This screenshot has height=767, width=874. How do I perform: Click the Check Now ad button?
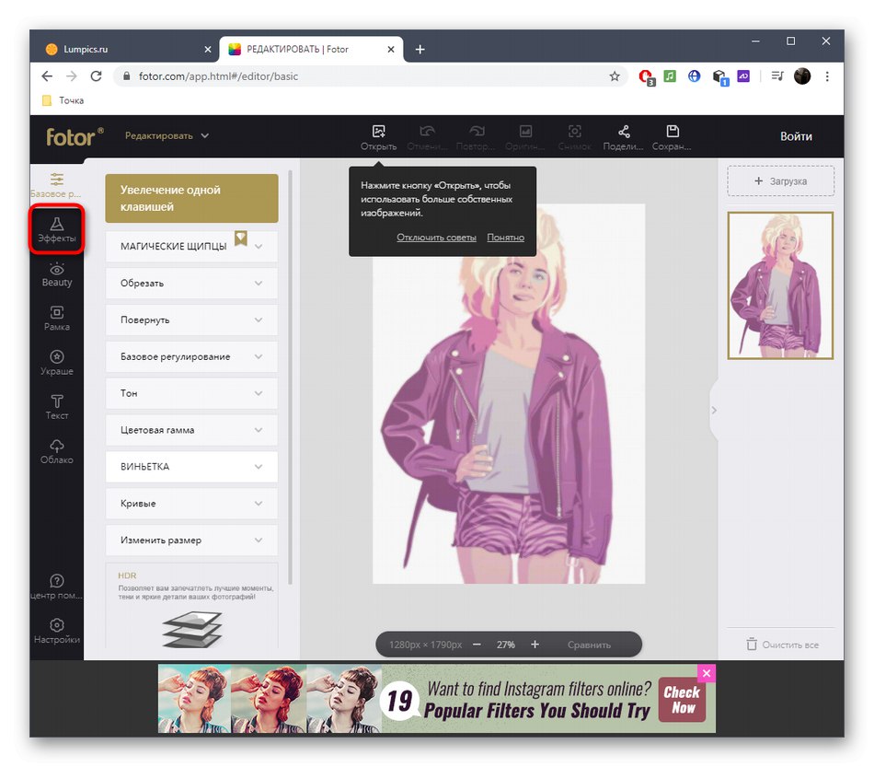[682, 700]
